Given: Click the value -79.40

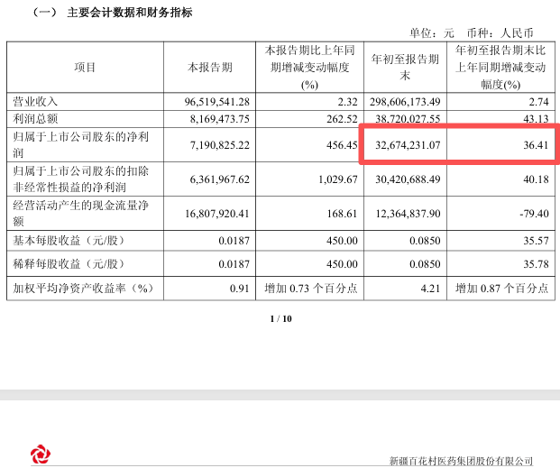Looking at the screenshot, I should (534, 214).
